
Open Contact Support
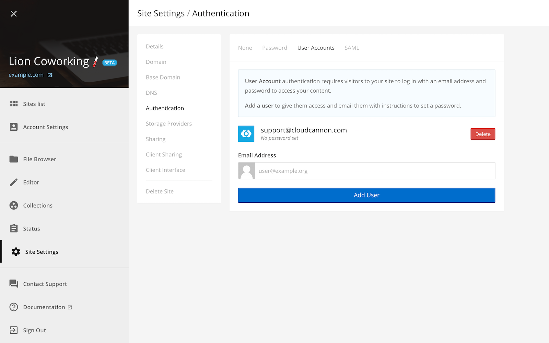tap(45, 284)
